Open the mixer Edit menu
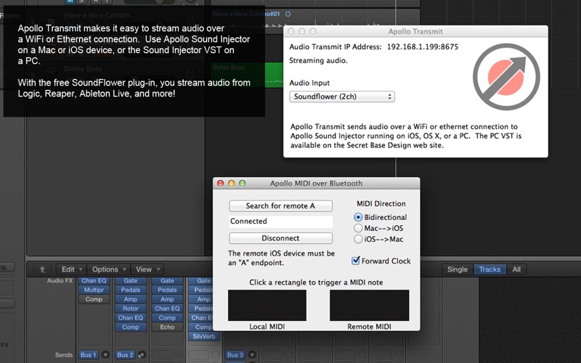The height and width of the screenshot is (363, 581). (71, 269)
